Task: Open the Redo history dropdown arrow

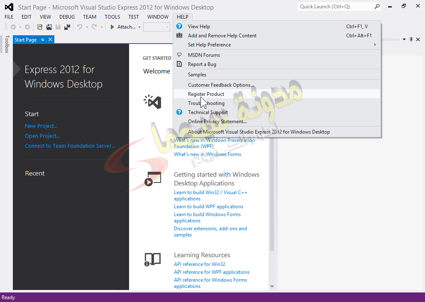Action: [x=102, y=27]
